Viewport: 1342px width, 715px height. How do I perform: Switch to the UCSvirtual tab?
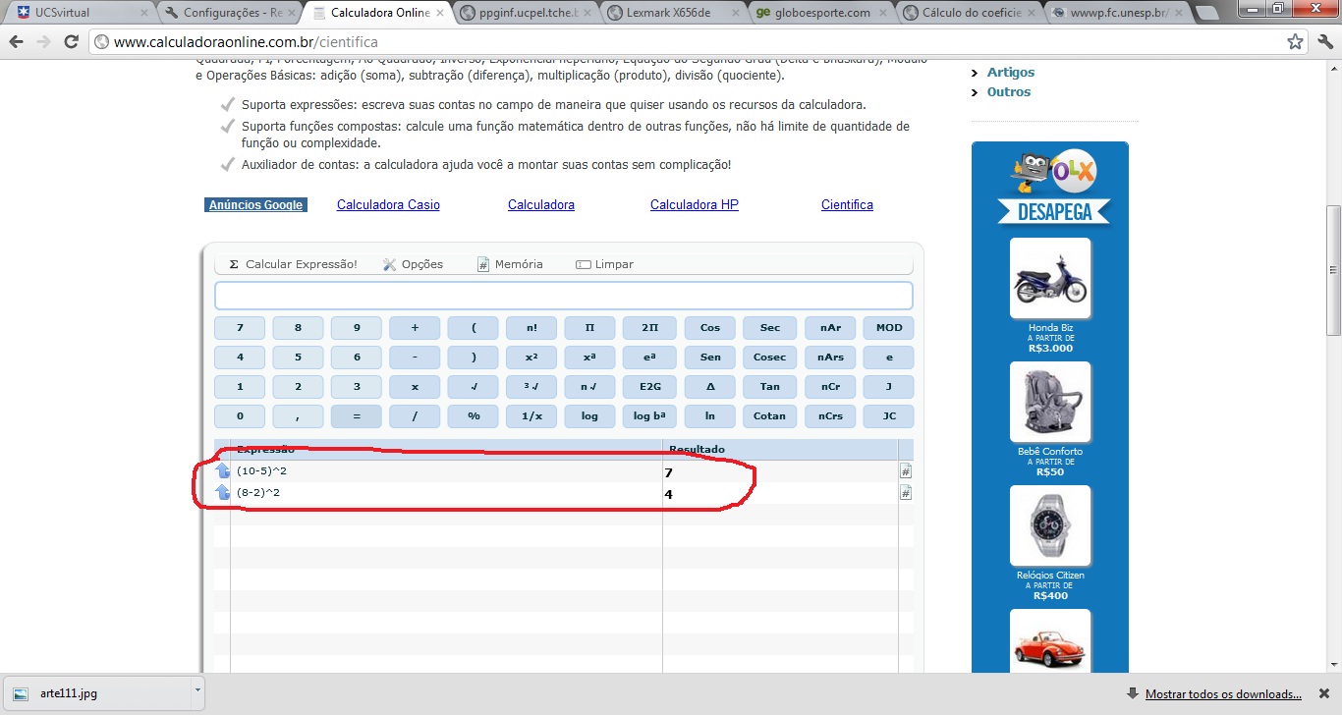(79, 13)
